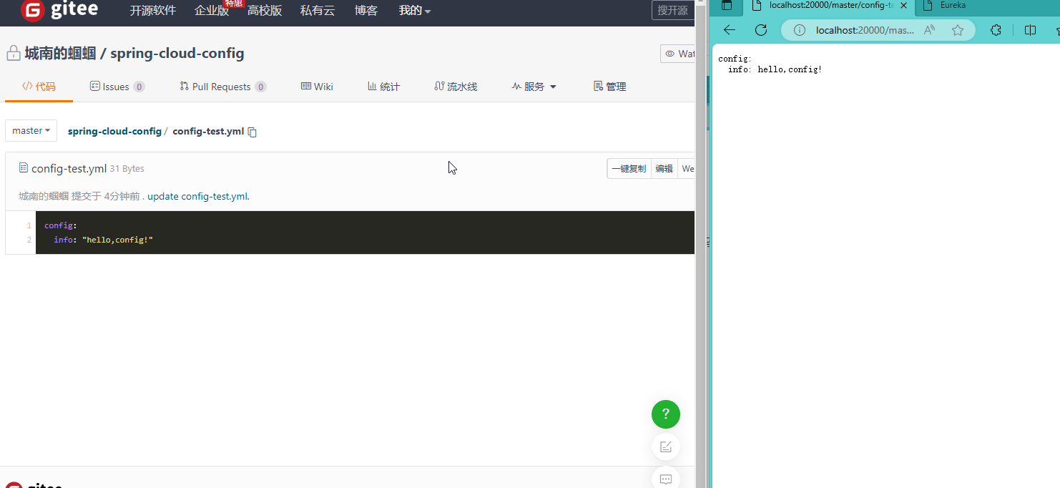Expand the 服务 dropdown tab
This screenshot has height=488, width=1060.
pos(534,87)
